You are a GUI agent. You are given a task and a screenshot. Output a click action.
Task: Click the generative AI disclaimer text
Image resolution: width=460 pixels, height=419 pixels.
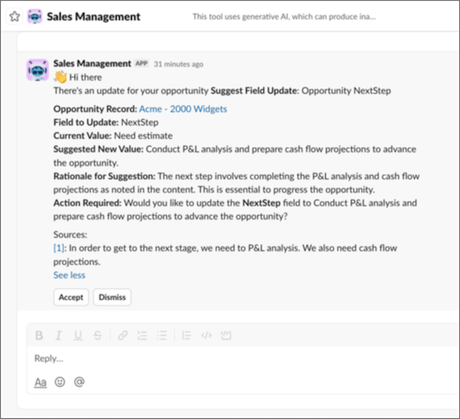284,17
